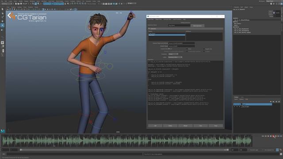Viewport: 283px width, 159px height.
Task: Select the None convert units radio
Action: point(187,49)
